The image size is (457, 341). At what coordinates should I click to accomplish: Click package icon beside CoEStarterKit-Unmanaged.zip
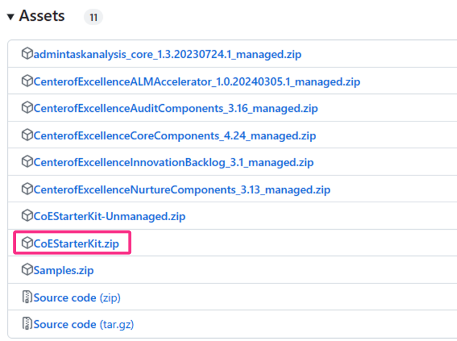(x=27, y=216)
